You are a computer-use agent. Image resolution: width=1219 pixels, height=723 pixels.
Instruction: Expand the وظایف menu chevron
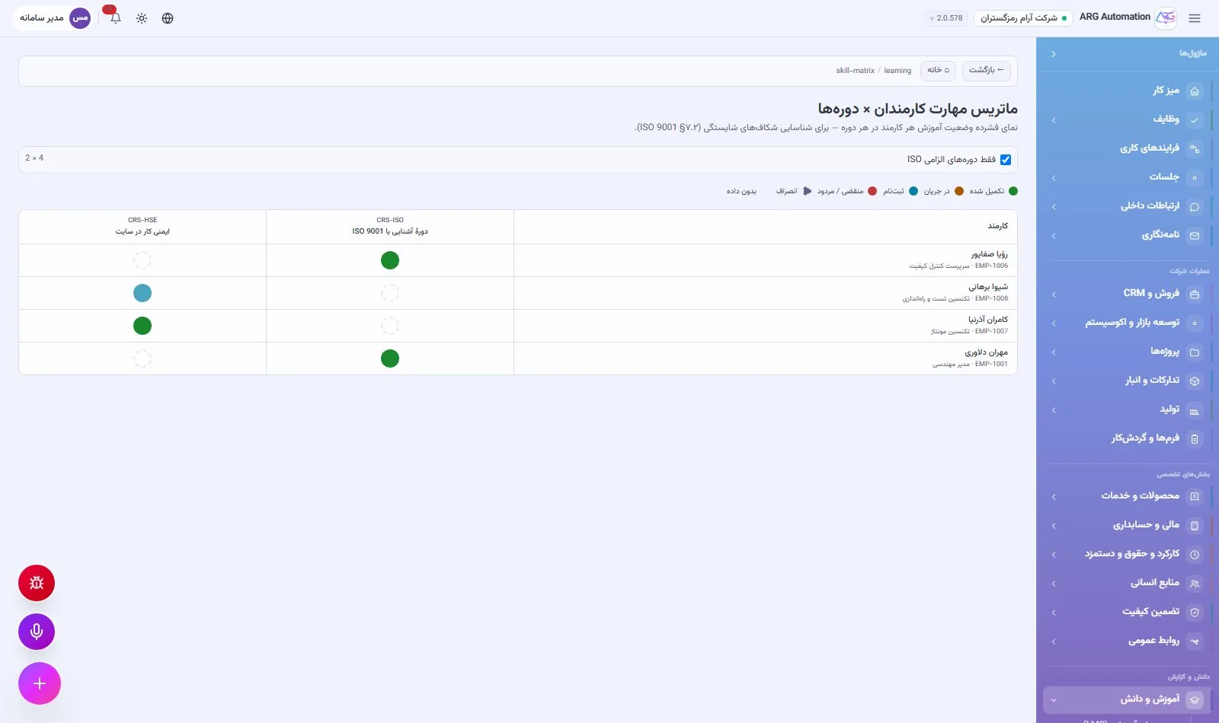click(x=1054, y=120)
